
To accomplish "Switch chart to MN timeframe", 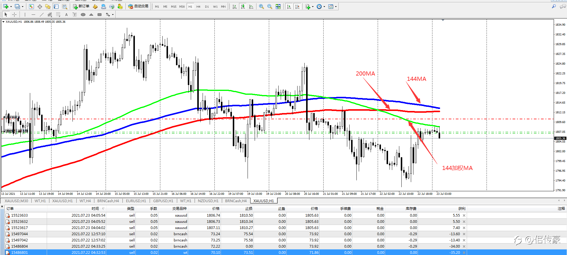I will click(223, 6).
